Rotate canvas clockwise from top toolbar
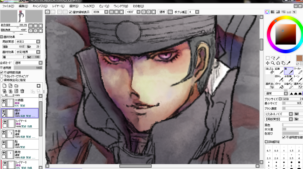 click(148, 12)
